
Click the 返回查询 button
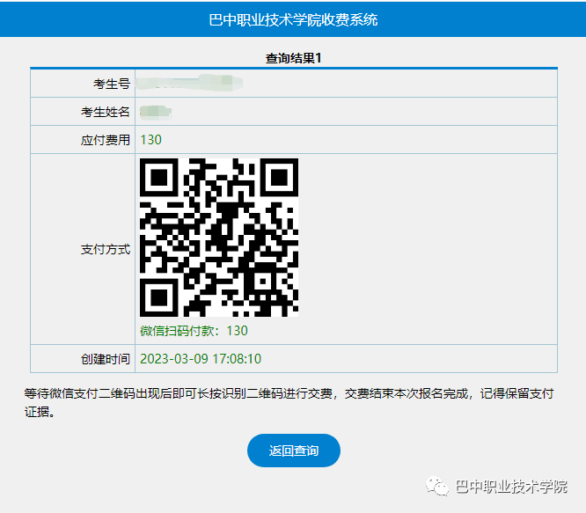click(293, 451)
